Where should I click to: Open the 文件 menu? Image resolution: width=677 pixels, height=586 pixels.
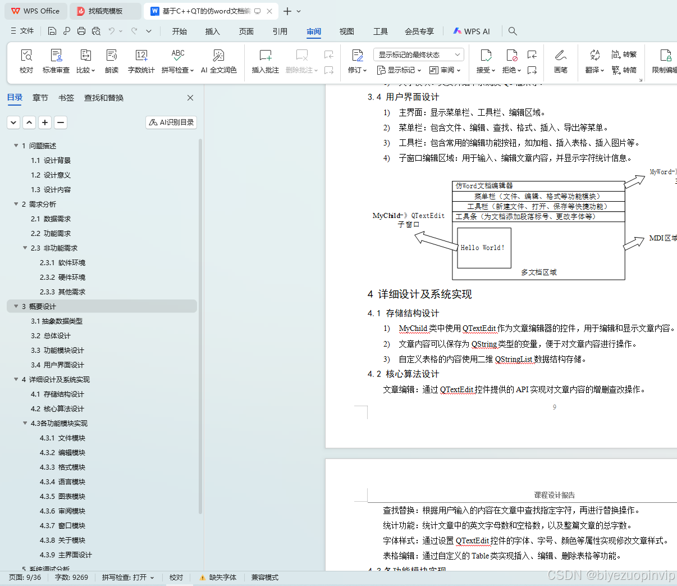[22, 31]
